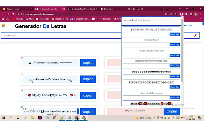
Task: Open the Gmail bookmark
Action: coord(6,19)
